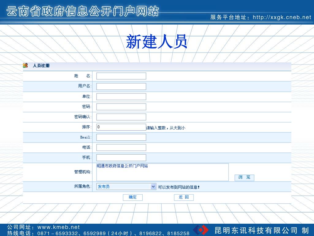Focus the 姓名 input field

click(121, 76)
